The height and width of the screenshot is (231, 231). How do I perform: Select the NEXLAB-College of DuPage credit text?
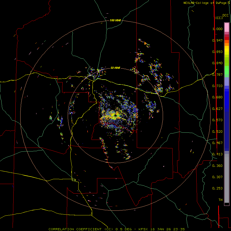(x=206, y=3)
